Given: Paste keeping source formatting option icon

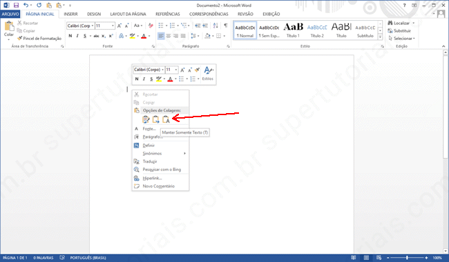Looking at the screenshot, I should click(x=146, y=119).
